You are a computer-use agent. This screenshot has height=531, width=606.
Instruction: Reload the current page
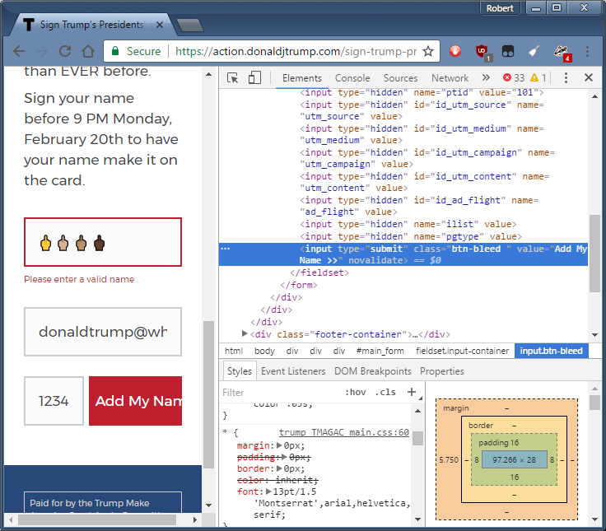(x=64, y=51)
